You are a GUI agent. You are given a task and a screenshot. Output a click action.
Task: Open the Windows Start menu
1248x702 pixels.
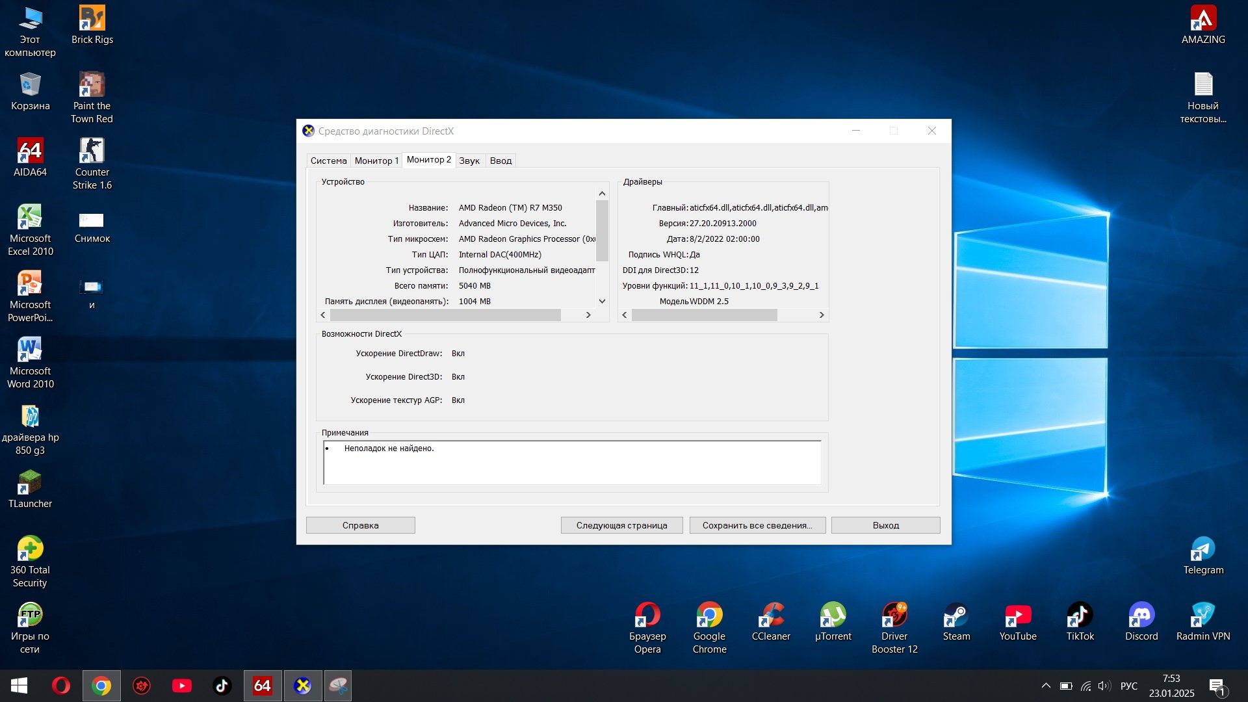[x=19, y=686]
